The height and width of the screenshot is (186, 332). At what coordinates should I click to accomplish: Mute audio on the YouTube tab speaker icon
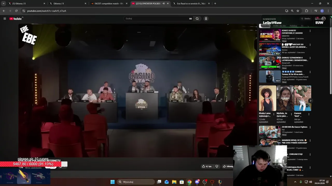164,4
